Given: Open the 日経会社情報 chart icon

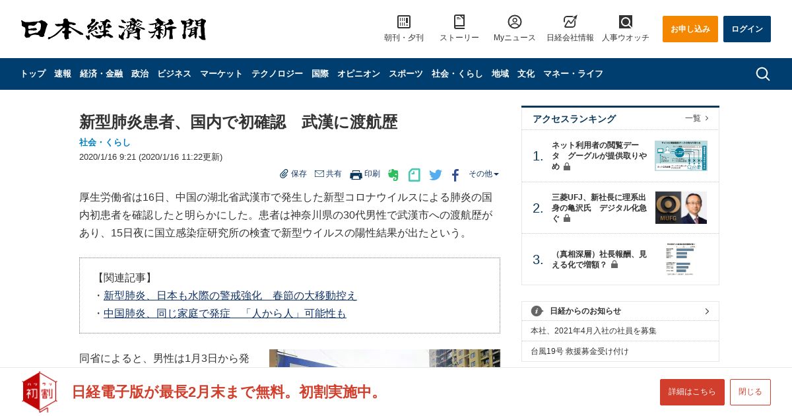Looking at the screenshot, I should (x=570, y=22).
